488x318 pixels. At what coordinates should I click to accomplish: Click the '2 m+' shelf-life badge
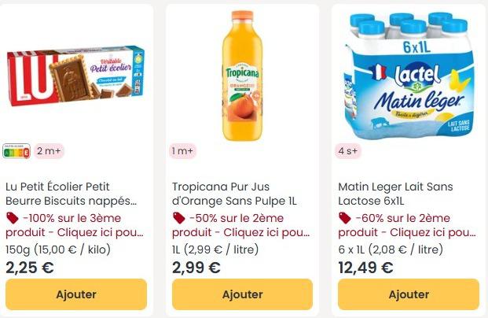[x=49, y=150]
